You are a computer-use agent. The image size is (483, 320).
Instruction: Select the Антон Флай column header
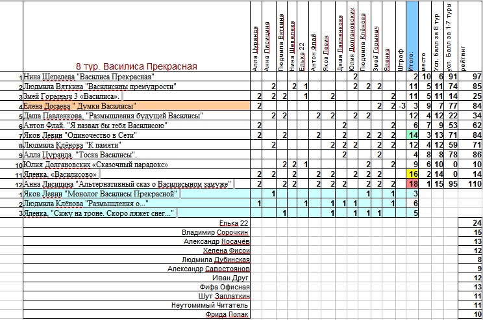[315, 36]
